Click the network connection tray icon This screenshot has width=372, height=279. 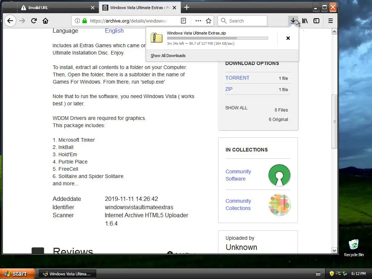tap(338, 274)
